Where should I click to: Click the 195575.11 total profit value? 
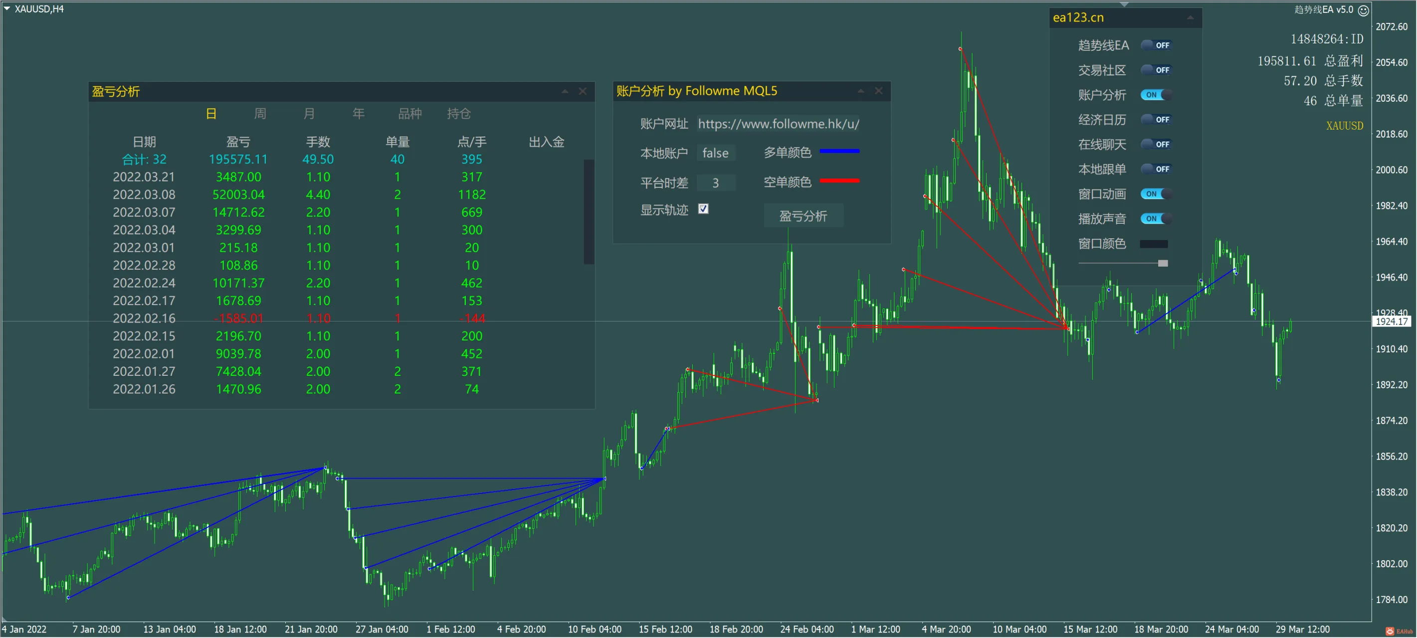coord(238,159)
